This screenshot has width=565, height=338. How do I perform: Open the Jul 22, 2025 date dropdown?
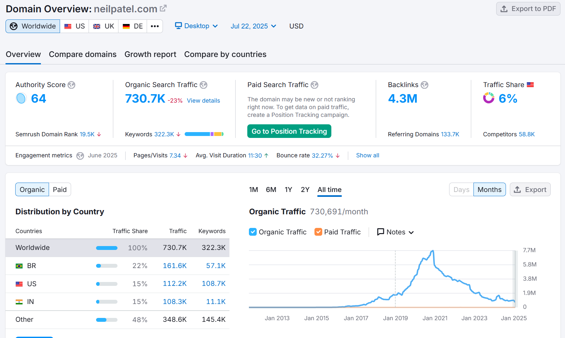[x=253, y=26]
